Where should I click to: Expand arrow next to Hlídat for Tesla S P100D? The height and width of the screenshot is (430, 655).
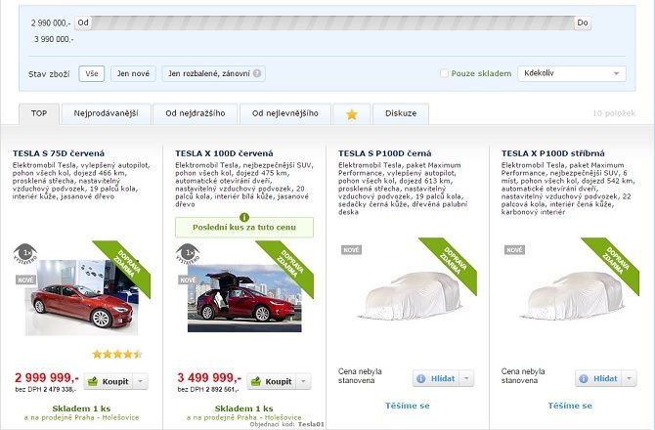click(466, 378)
